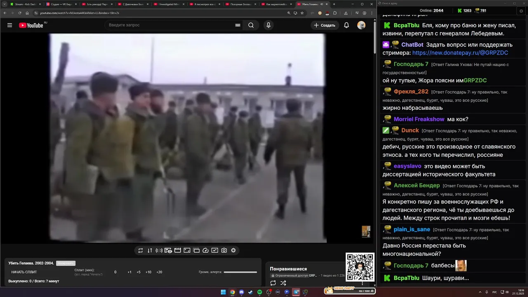This screenshot has width=528, height=297.
Task: Open playback speed gauge icon in toolbar
Action: tap(205, 250)
